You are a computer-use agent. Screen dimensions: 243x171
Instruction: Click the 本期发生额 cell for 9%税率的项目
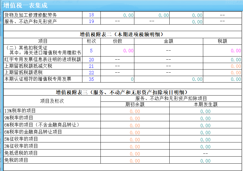coord(205,118)
